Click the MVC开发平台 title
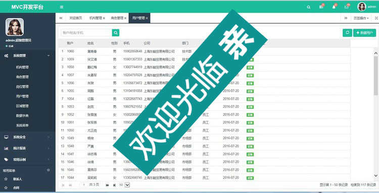Image resolution: width=379 pixels, height=193 pixels. (27, 7)
